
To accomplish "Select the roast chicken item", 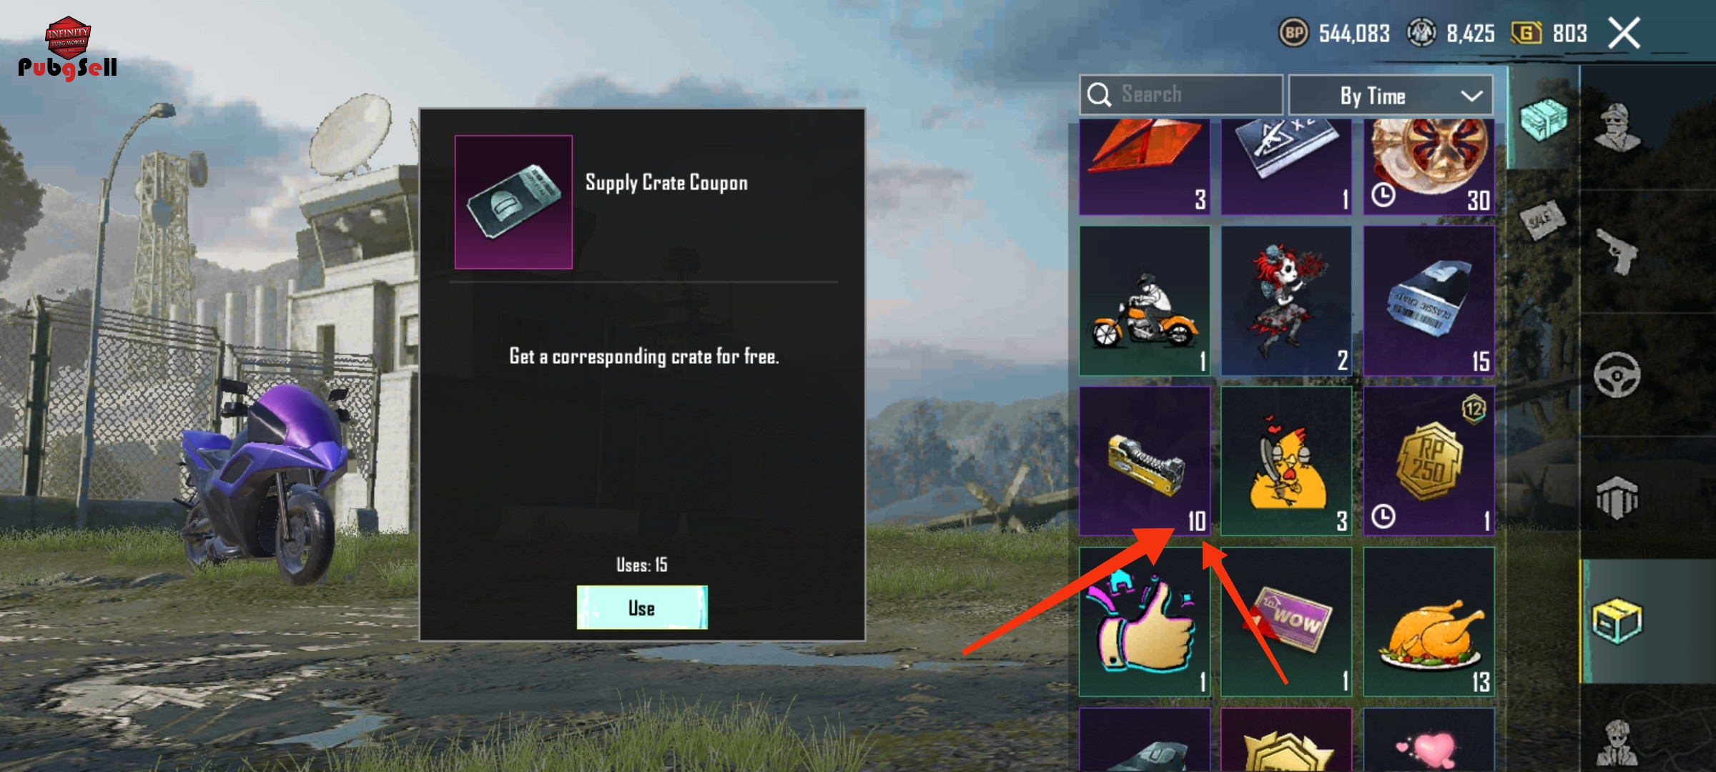I will [x=1429, y=622].
